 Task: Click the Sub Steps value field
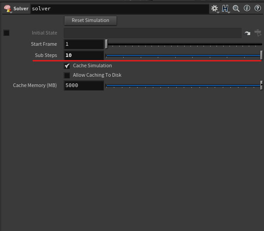tap(84, 55)
